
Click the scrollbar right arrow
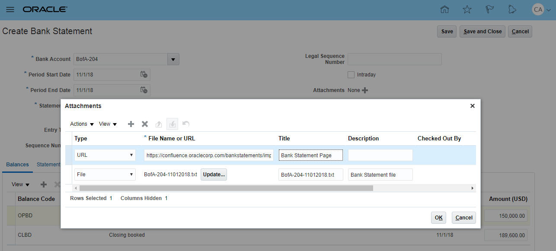point(472,188)
